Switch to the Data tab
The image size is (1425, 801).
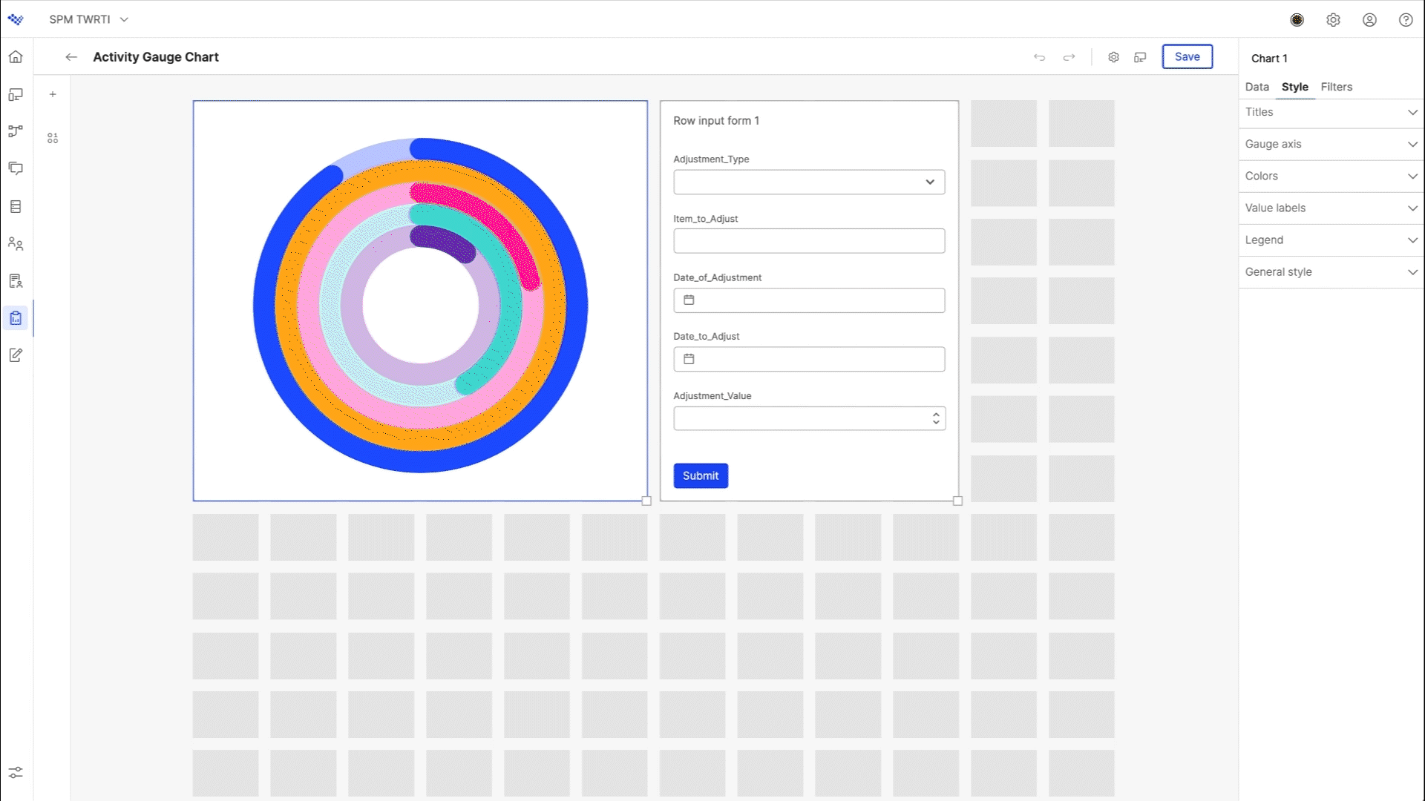(x=1257, y=87)
